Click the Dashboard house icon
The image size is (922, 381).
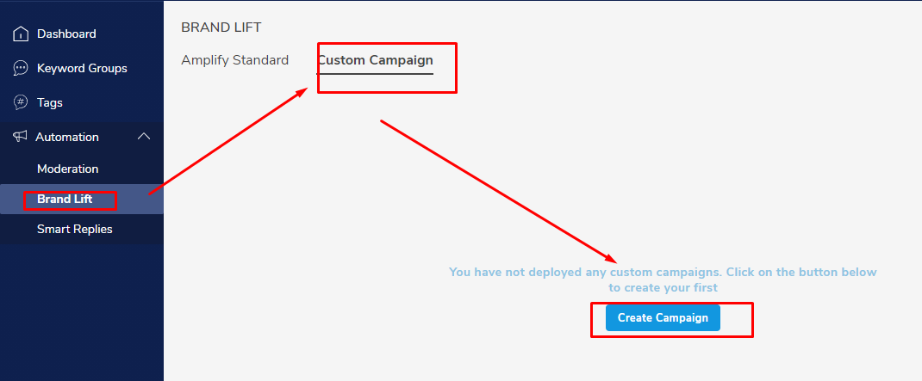click(x=21, y=34)
